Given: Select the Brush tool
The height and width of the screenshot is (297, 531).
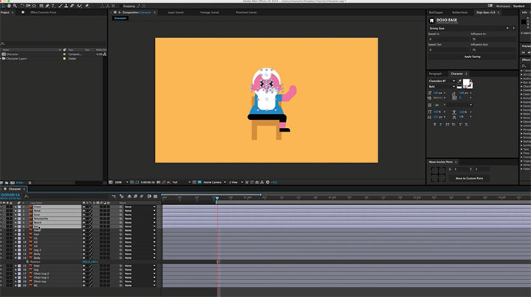Looking at the screenshot, I should click(x=60, y=6).
